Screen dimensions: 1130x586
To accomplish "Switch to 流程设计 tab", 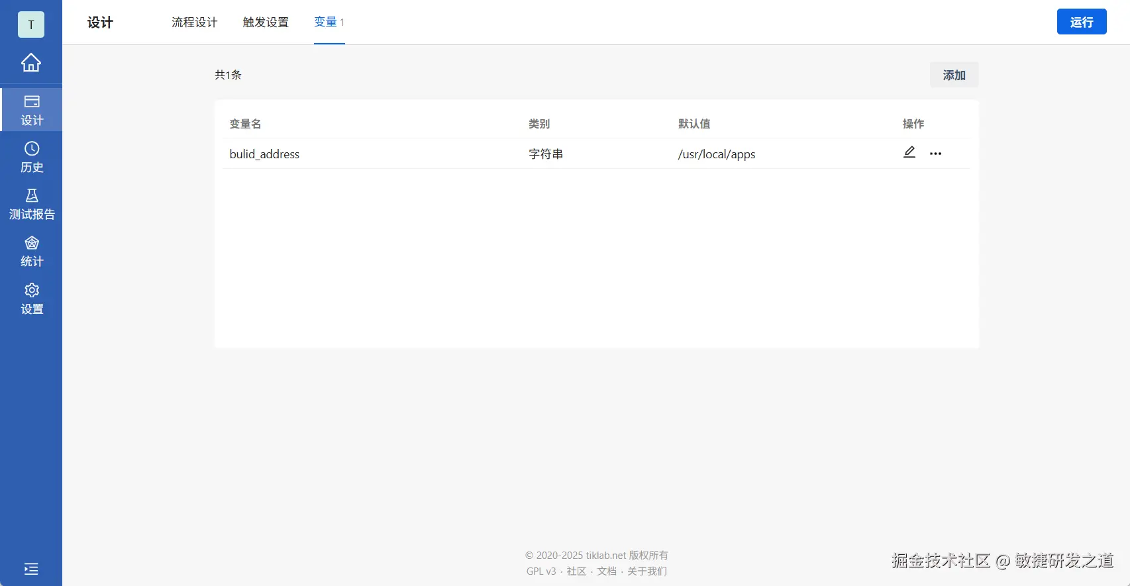I will pos(194,23).
